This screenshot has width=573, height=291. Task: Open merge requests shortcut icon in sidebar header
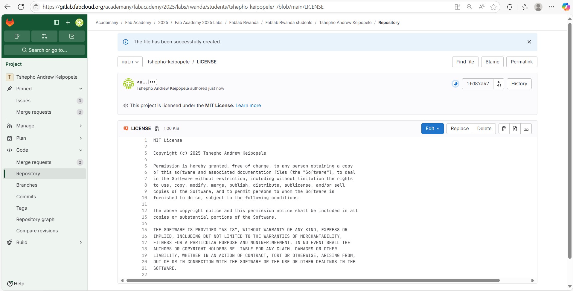click(44, 36)
